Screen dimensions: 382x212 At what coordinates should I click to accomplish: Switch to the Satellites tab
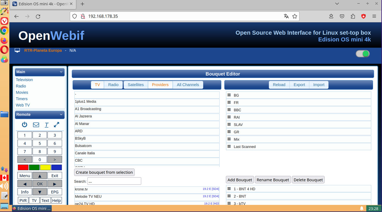136,85
